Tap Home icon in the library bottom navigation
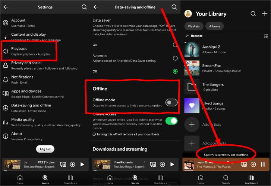Viewport: 271px width, 186px height. (x=201, y=179)
